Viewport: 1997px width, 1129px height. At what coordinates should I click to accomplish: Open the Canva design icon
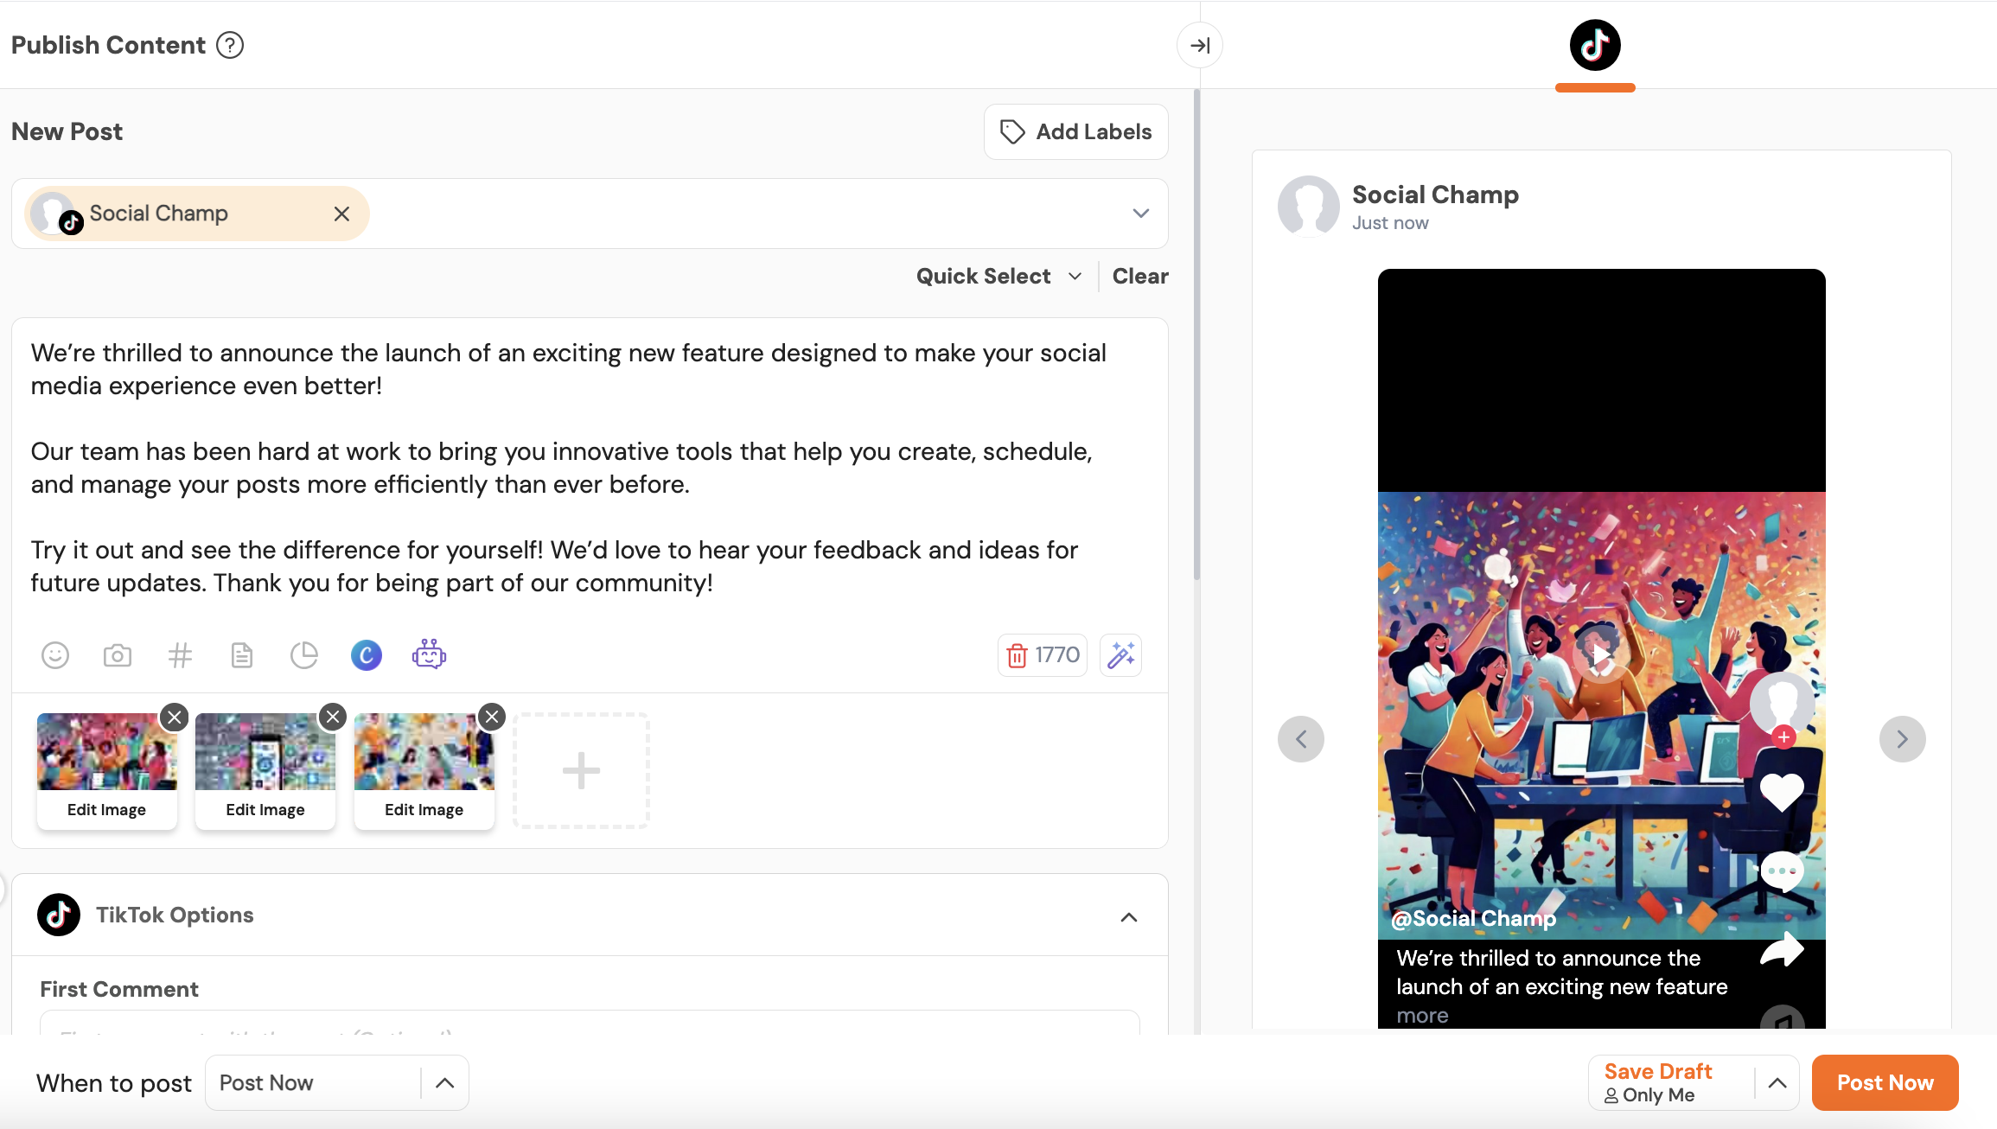point(367,655)
